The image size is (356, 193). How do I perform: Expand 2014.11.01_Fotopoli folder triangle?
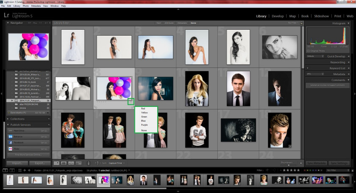pyautogui.click(x=12, y=100)
